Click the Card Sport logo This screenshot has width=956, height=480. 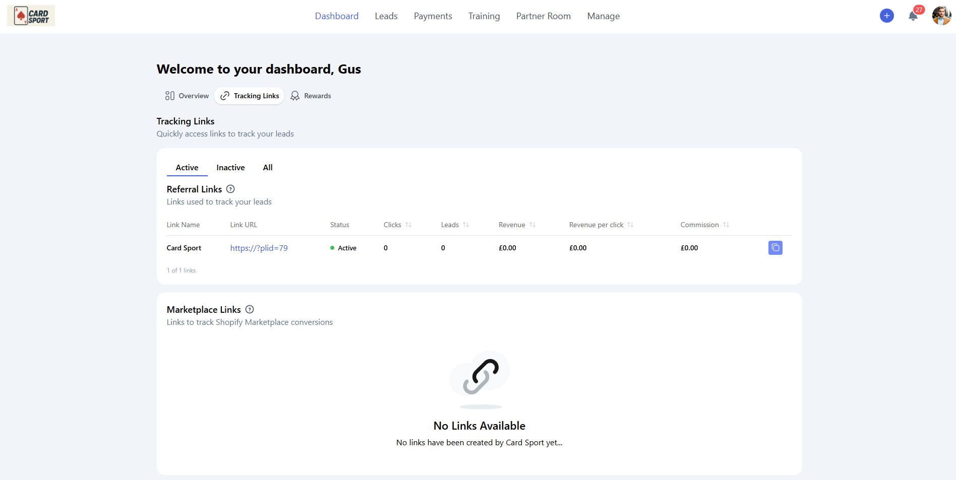tap(31, 16)
